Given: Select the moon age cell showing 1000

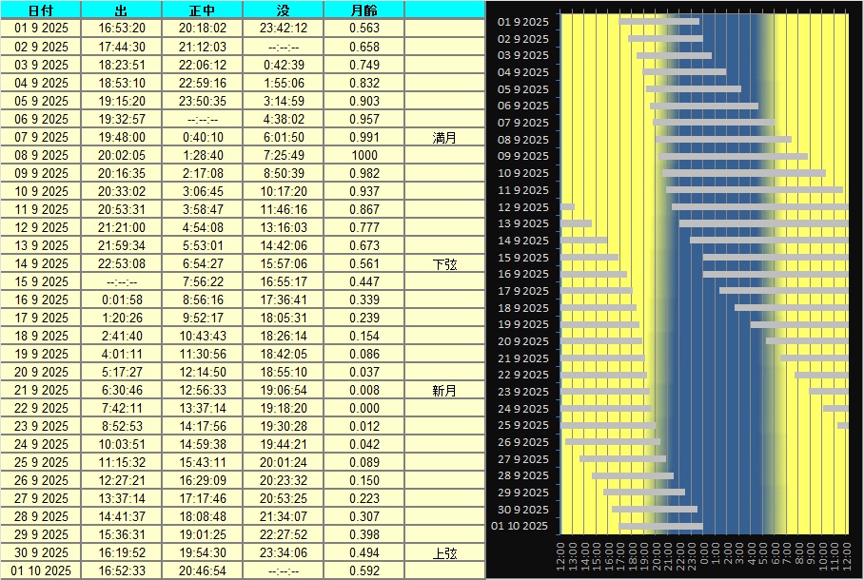Looking at the screenshot, I should pyautogui.click(x=363, y=155).
